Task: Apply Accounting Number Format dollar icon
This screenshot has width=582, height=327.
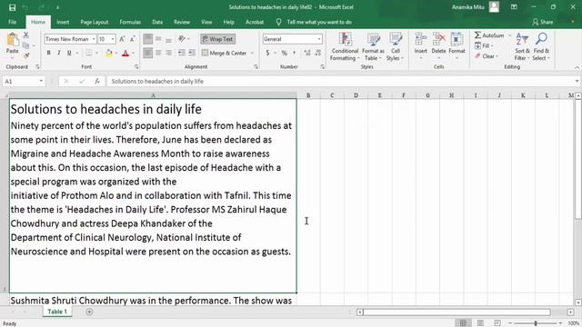Action: 267,53
